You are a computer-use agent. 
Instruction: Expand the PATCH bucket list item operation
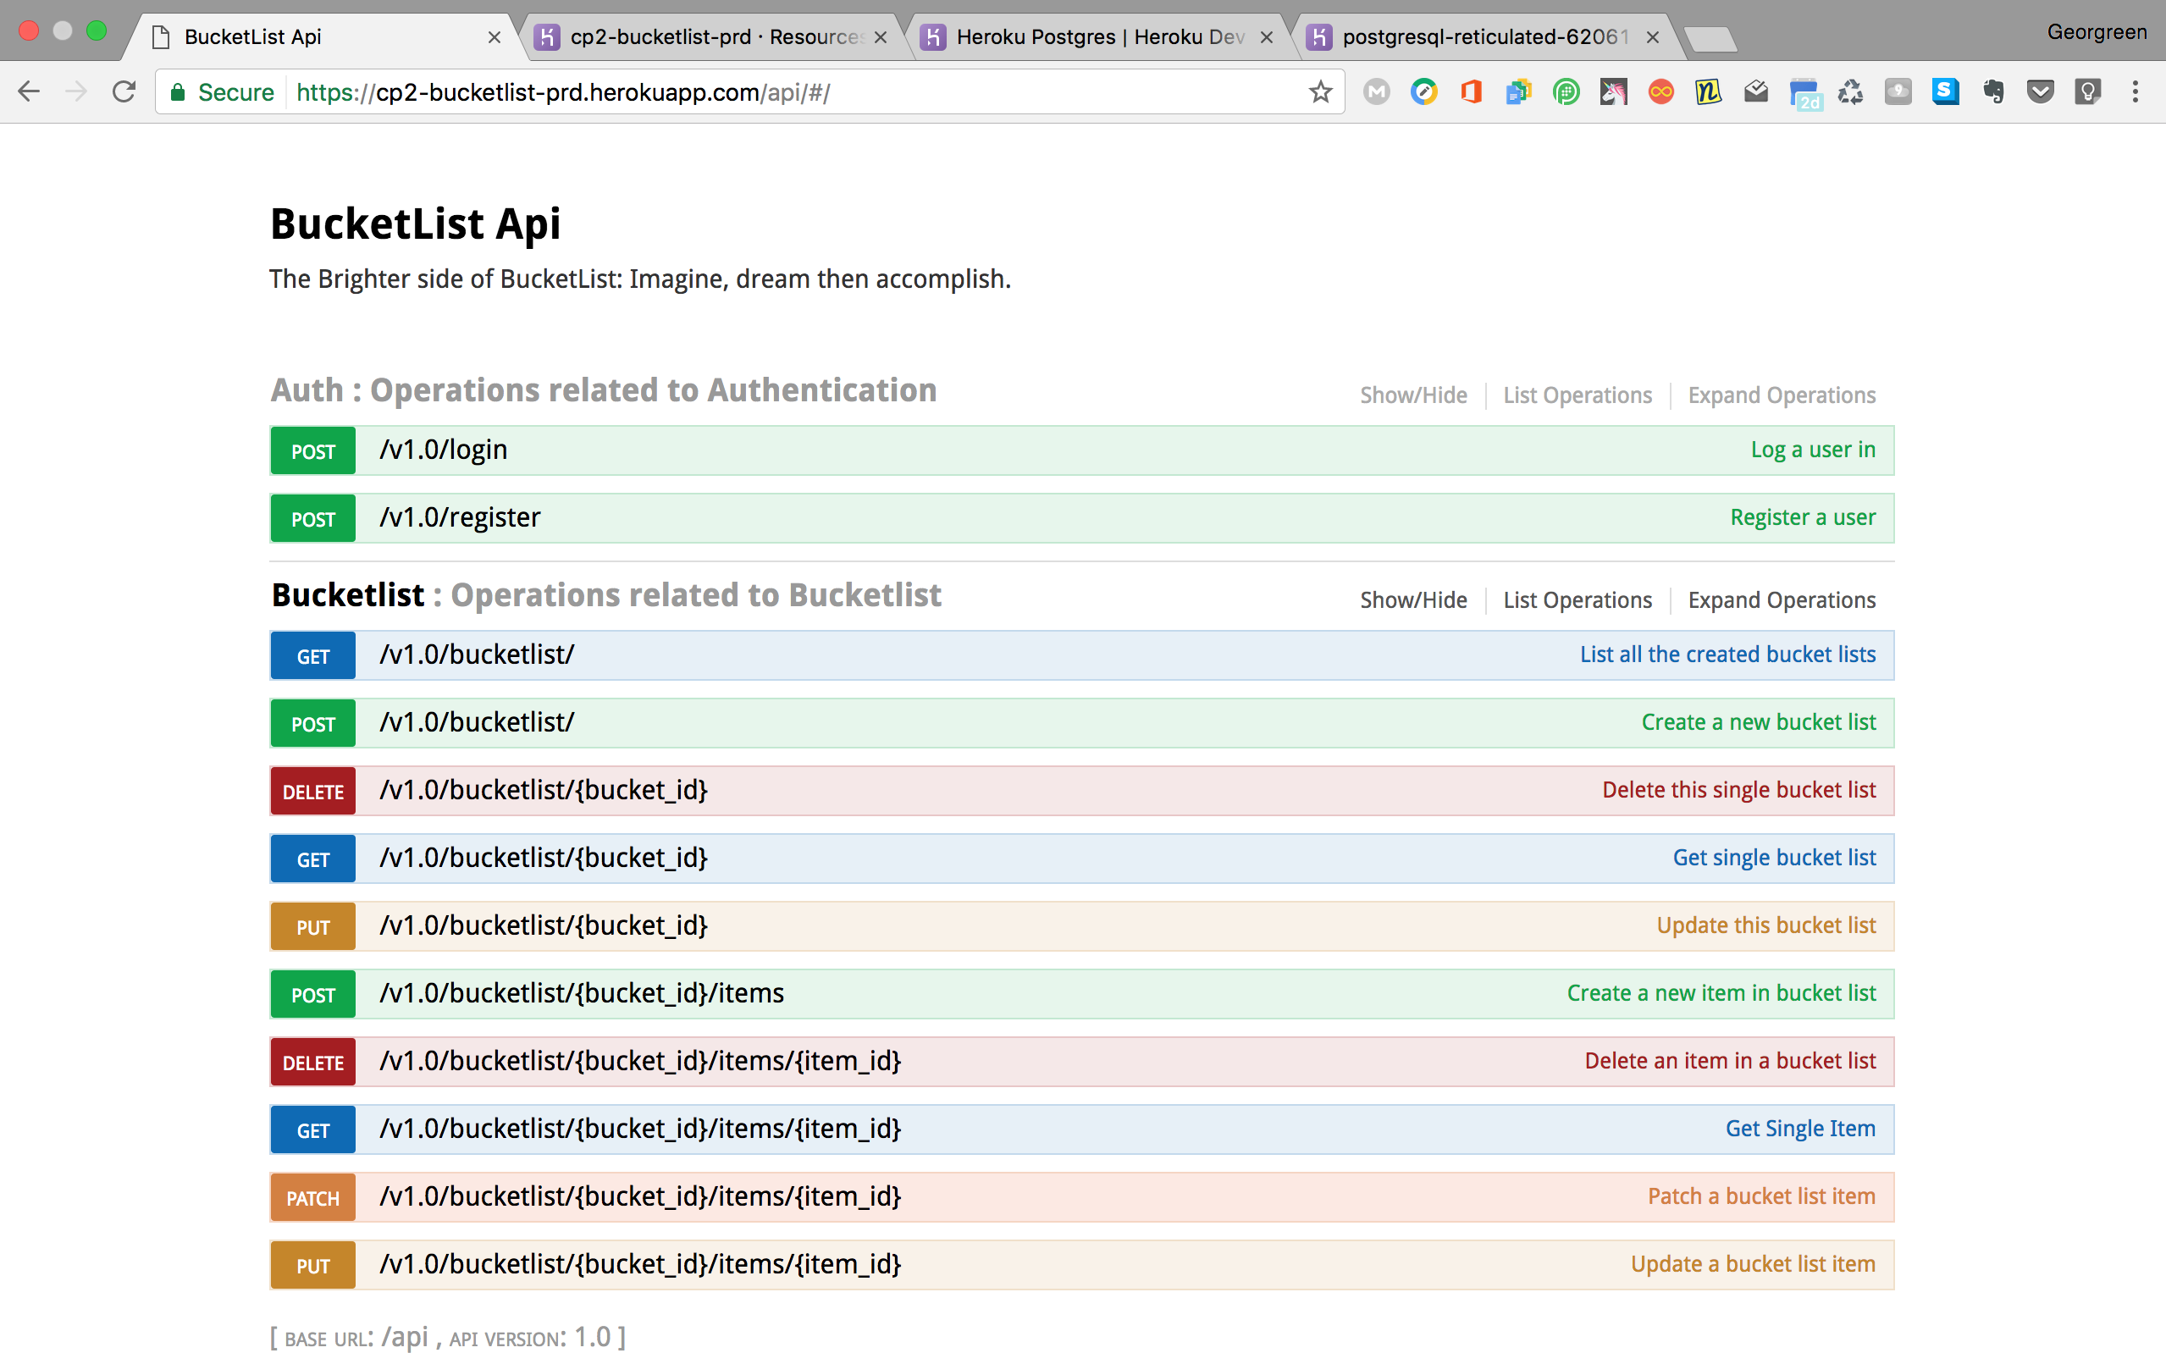tap(639, 1196)
